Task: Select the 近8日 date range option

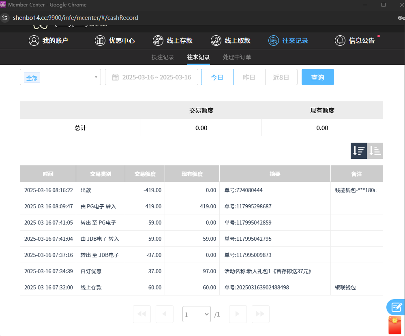Action: click(x=281, y=77)
